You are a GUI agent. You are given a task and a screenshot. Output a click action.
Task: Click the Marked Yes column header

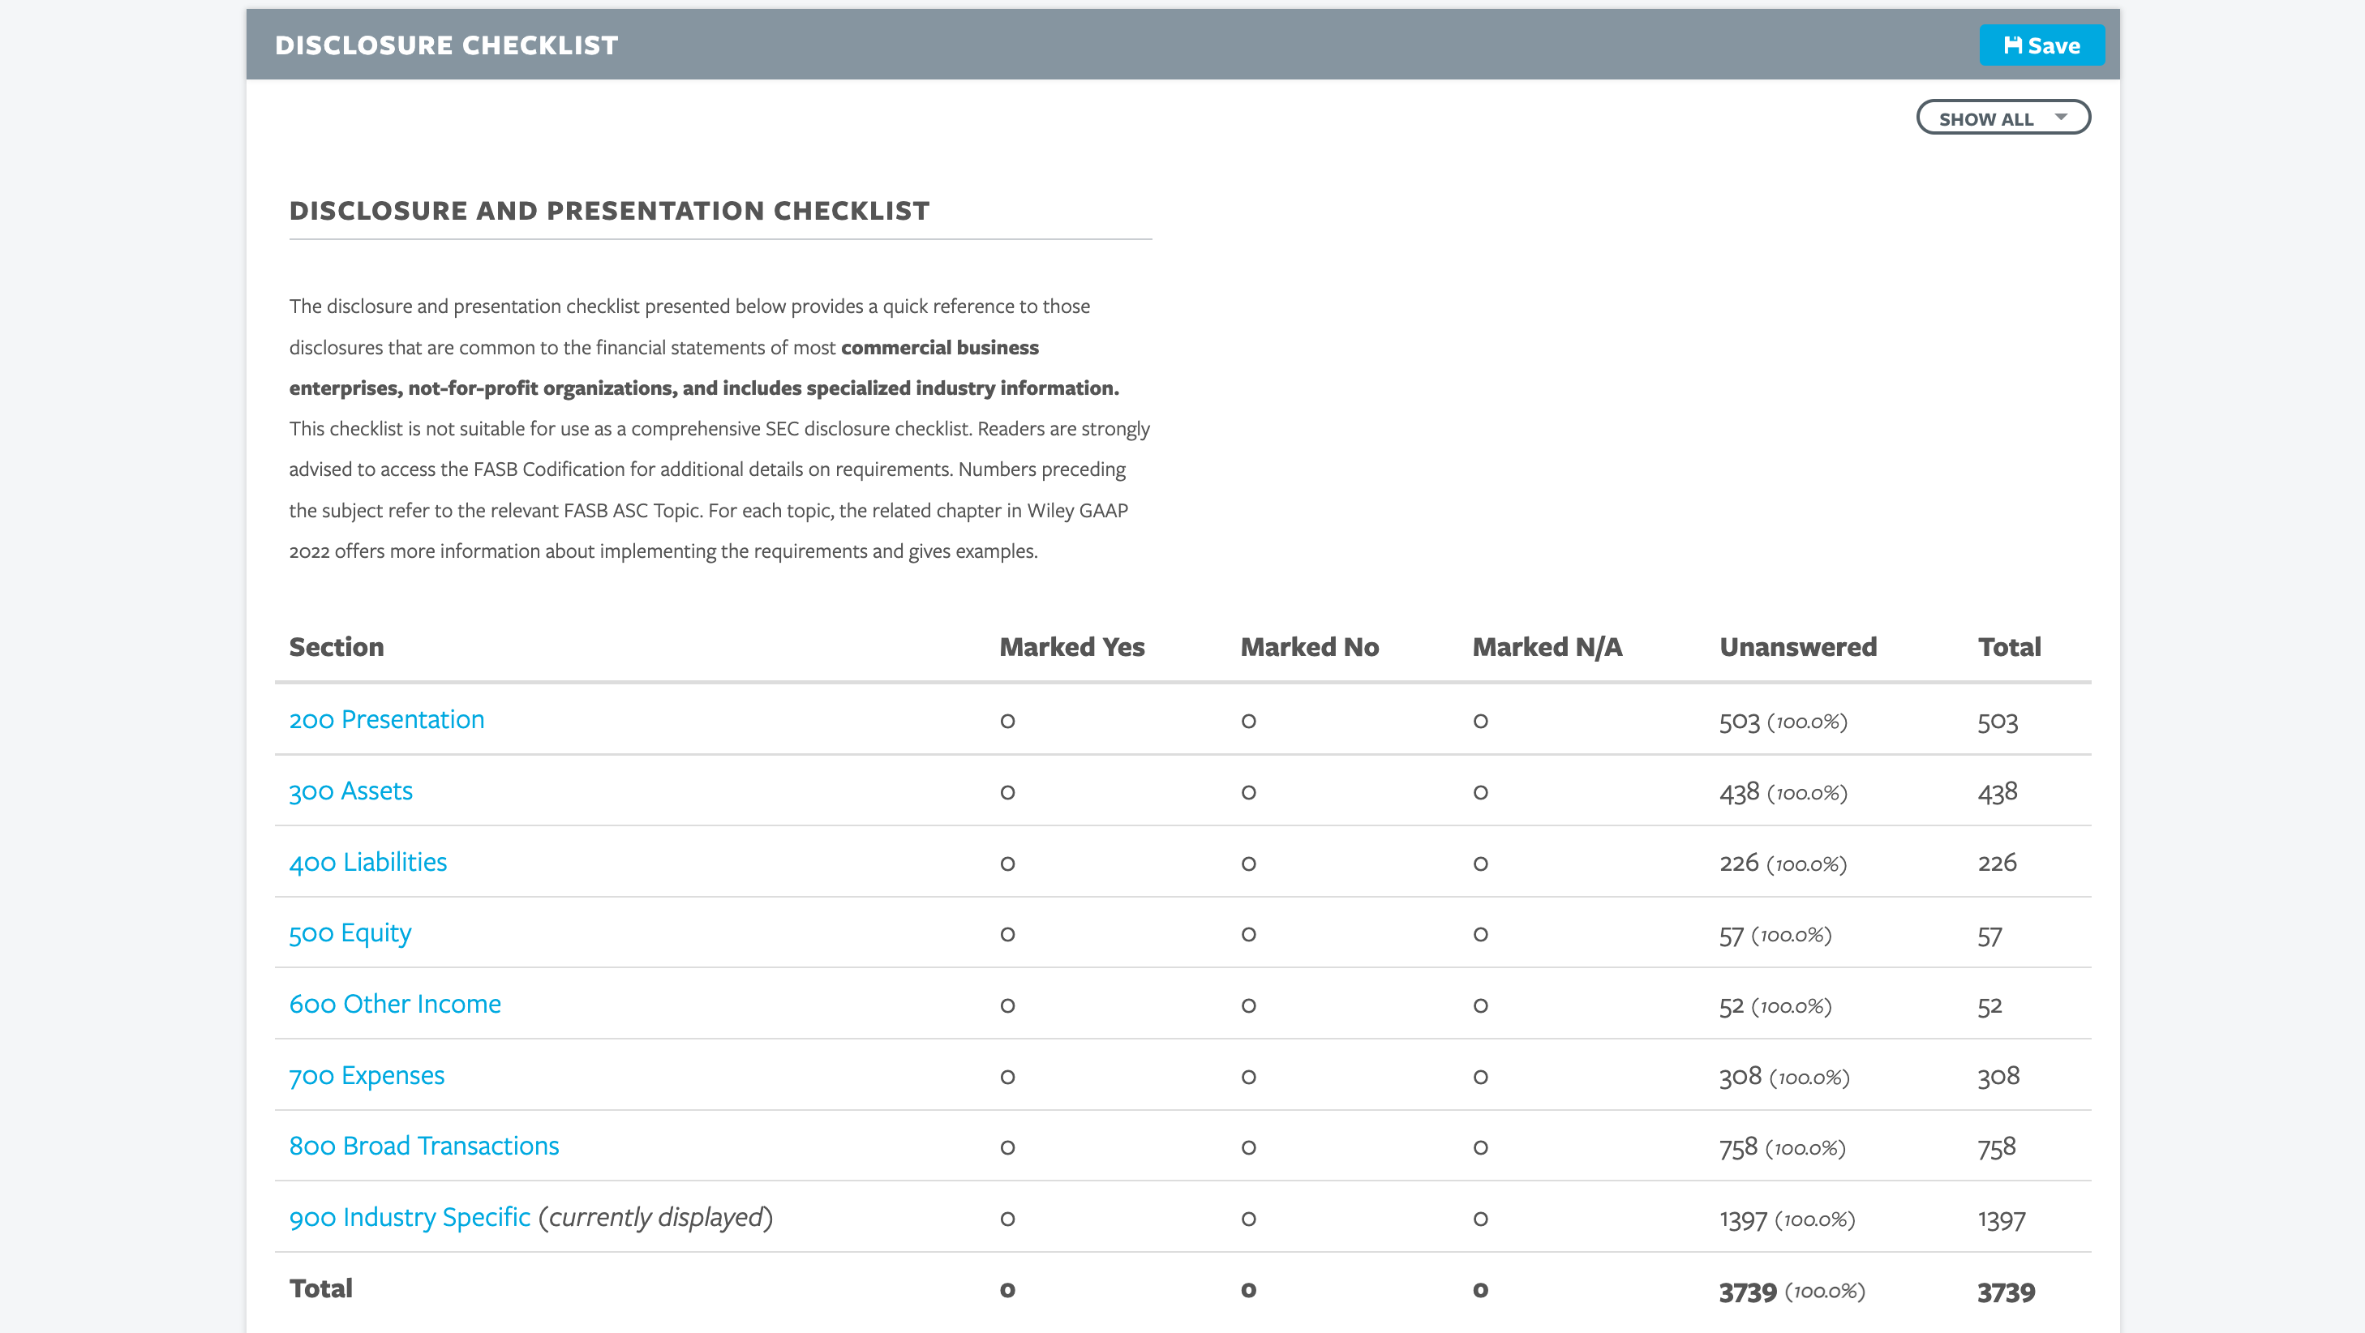point(1071,647)
